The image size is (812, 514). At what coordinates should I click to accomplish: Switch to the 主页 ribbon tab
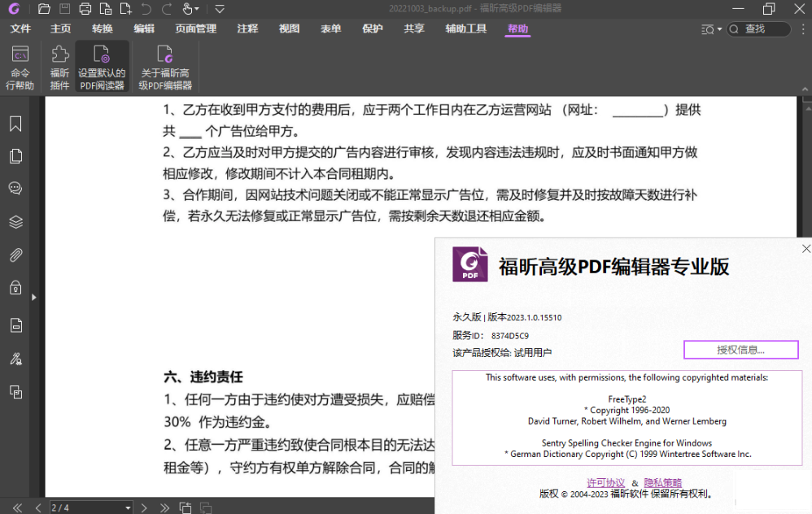[x=60, y=28]
